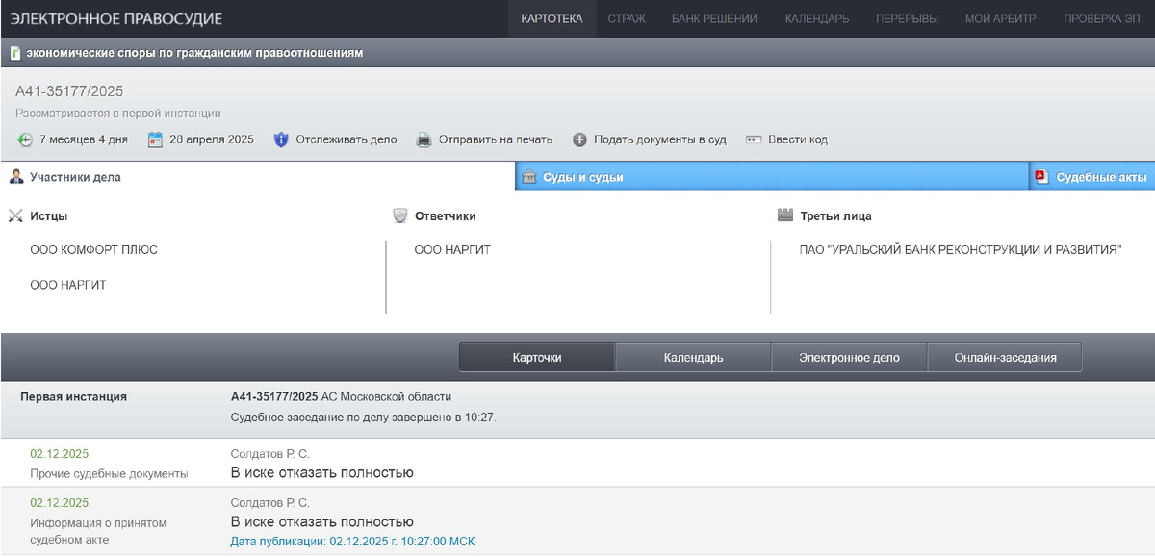Click plaintiff ООО КОМФОРТ ПЛЮС
The height and width of the screenshot is (557, 1155).
point(93,250)
